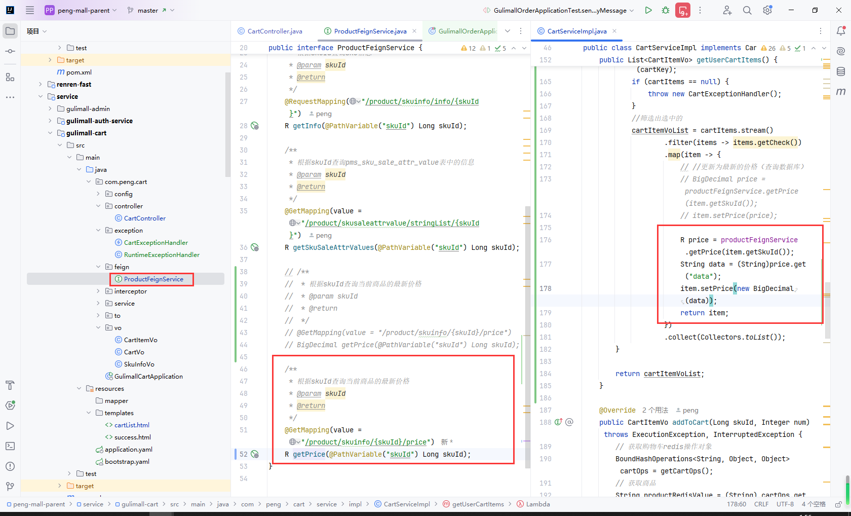The image size is (851, 516).
Task: Open the Problems tool window
Action: pos(10,466)
